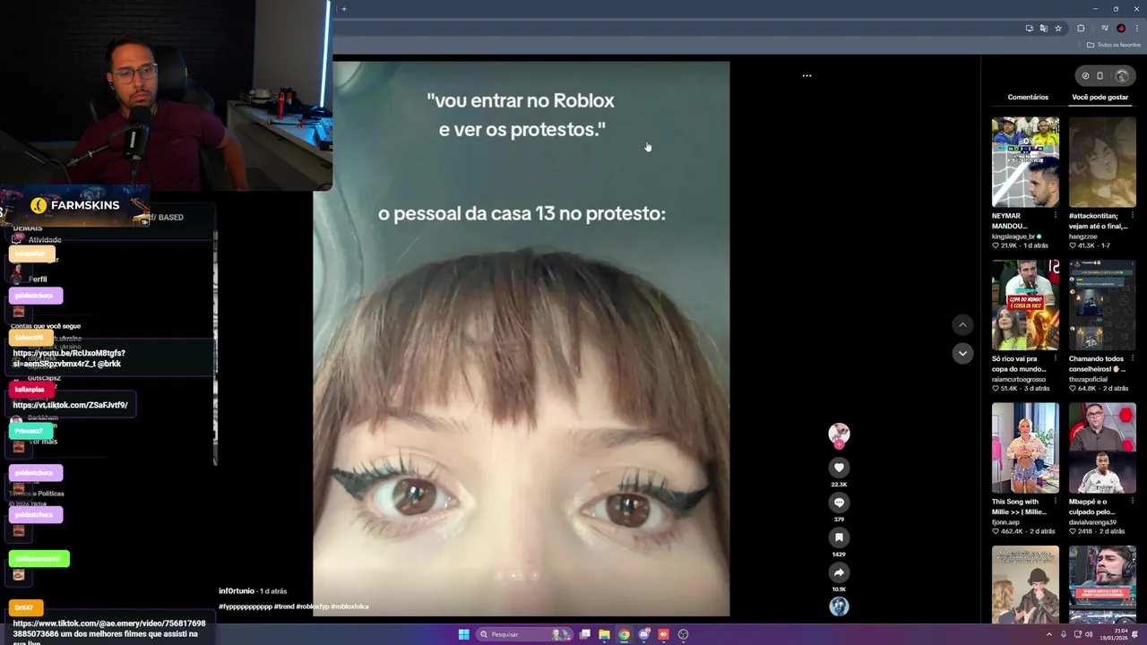Share the video with arrow icon

tap(839, 572)
